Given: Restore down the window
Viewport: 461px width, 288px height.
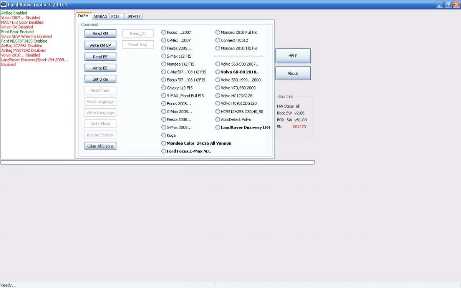Looking at the screenshot, I should tap(448, 5).
